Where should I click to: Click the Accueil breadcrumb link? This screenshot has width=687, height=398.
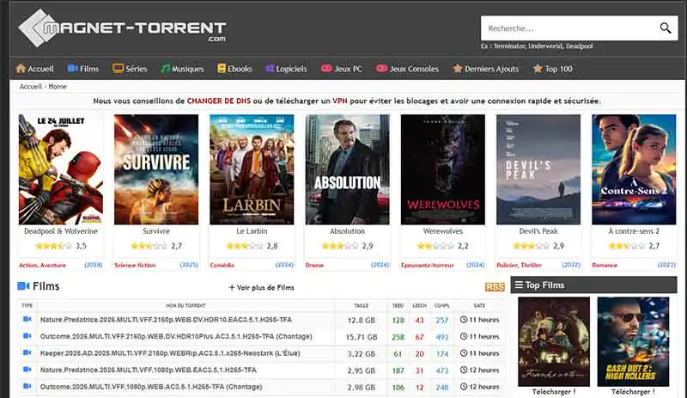pos(31,87)
